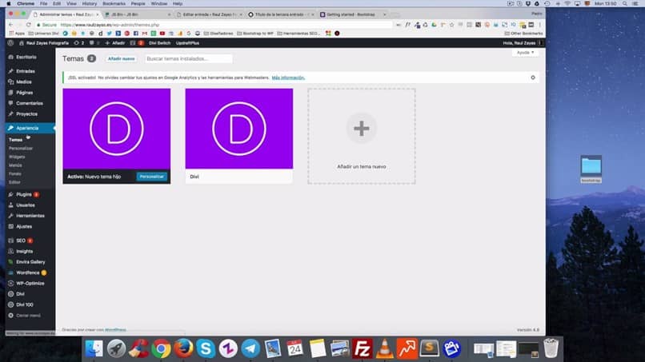Open the Divi 100 menu

coord(24,304)
